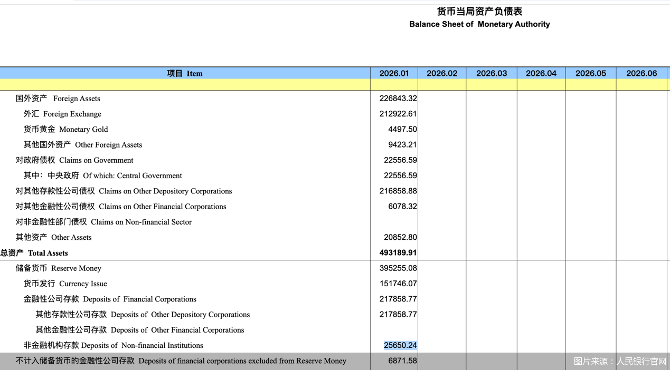Click the Claims on Other Financial Corporations label
Image resolution: width=670 pixels, height=370 pixels.
(x=121, y=207)
